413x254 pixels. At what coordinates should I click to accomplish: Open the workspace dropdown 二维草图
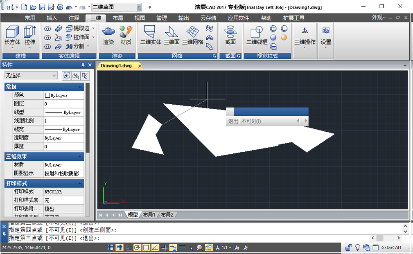139,7
